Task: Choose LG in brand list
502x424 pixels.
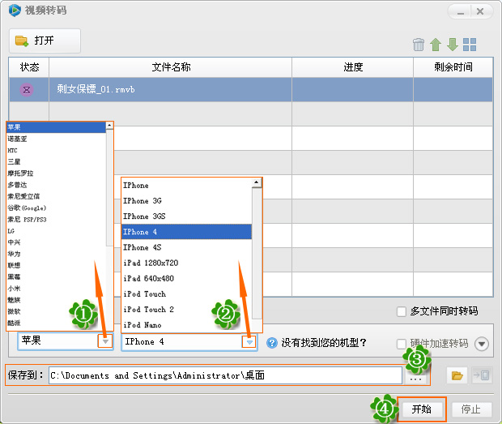Action: click(56, 231)
